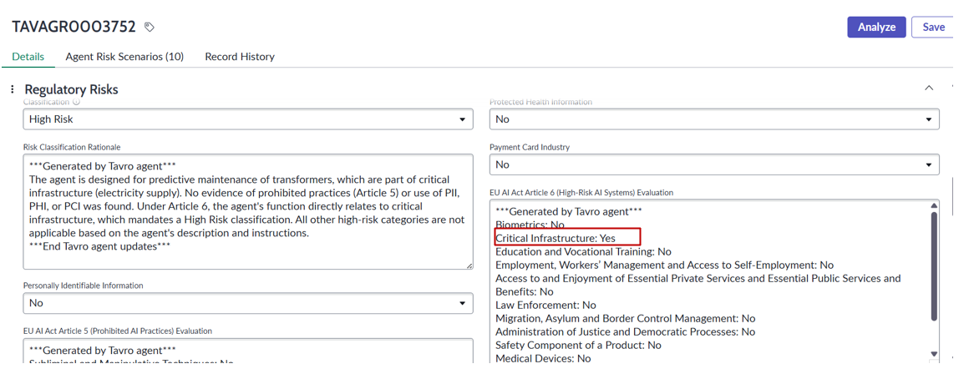Viewport: 969px width, 374px height.
Task: Open the High Risk classification dropdown
Action: click(248, 119)
